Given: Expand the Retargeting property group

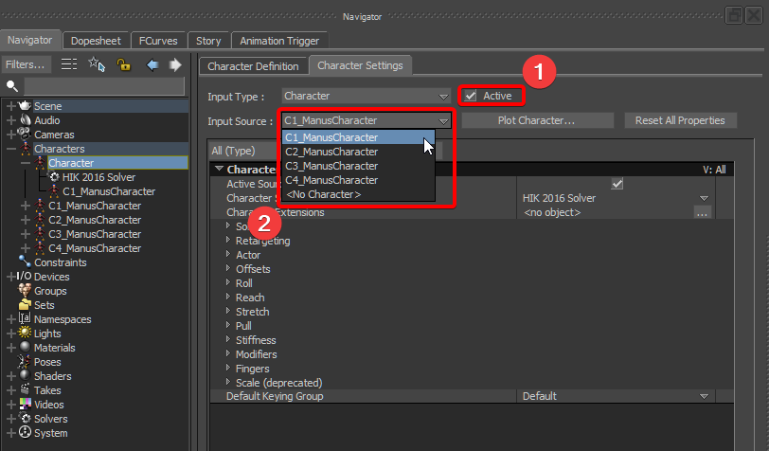Looking at the screenshot, I should [x=227, y=241].
